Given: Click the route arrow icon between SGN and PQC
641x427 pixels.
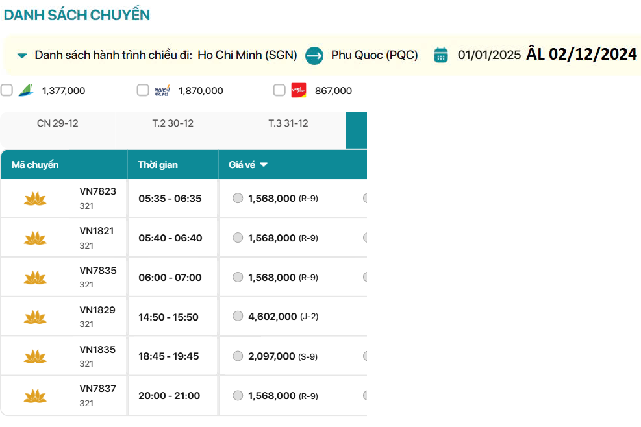Looking at the screenshot, I should (314, 55).
